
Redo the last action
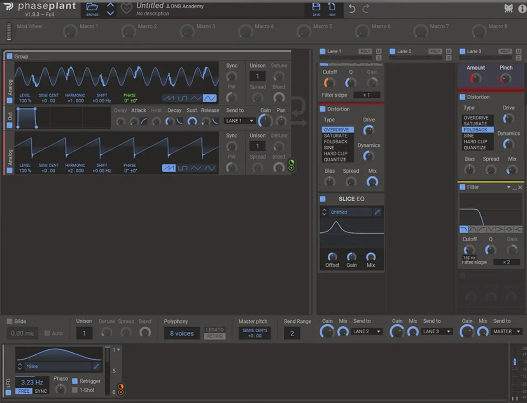[366, 9]
